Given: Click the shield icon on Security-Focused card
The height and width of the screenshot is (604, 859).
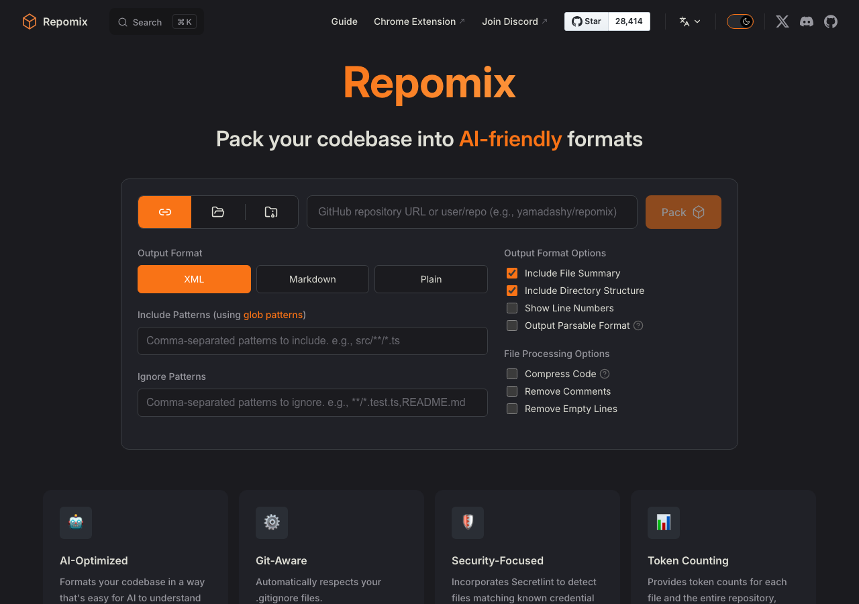Looking at the screenshot, I should [x=468, y=523].
